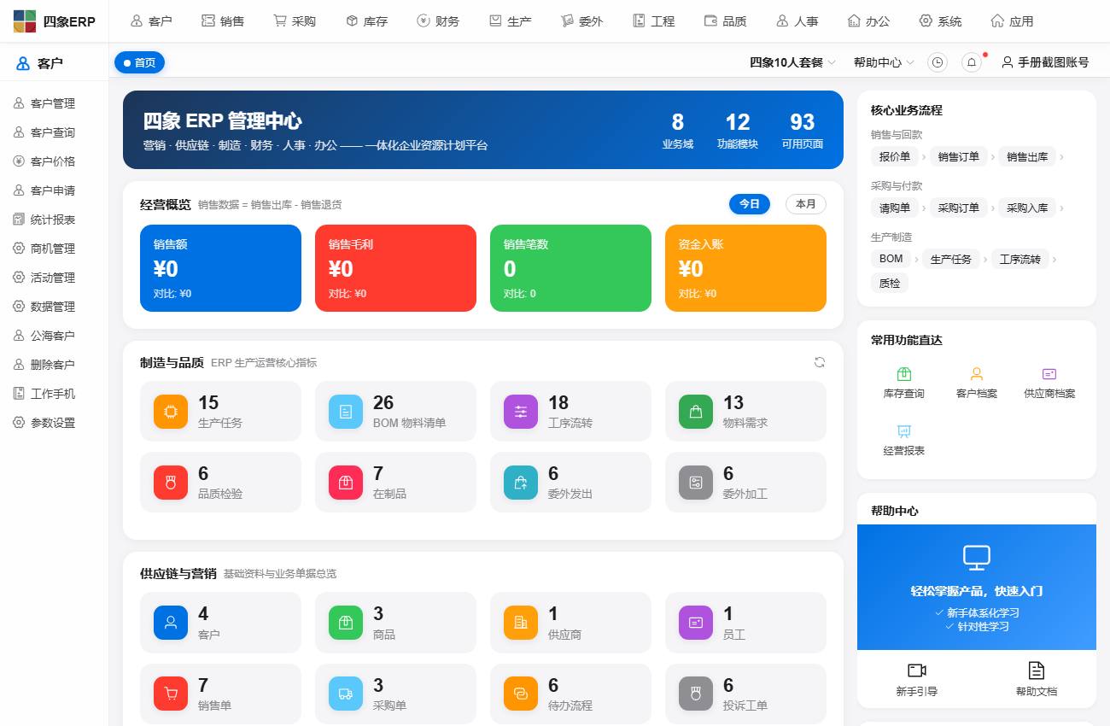Open 统计报表 in the sidebar
The height and width of the screenshot is (726, 1110).
(x=54, y=220)
